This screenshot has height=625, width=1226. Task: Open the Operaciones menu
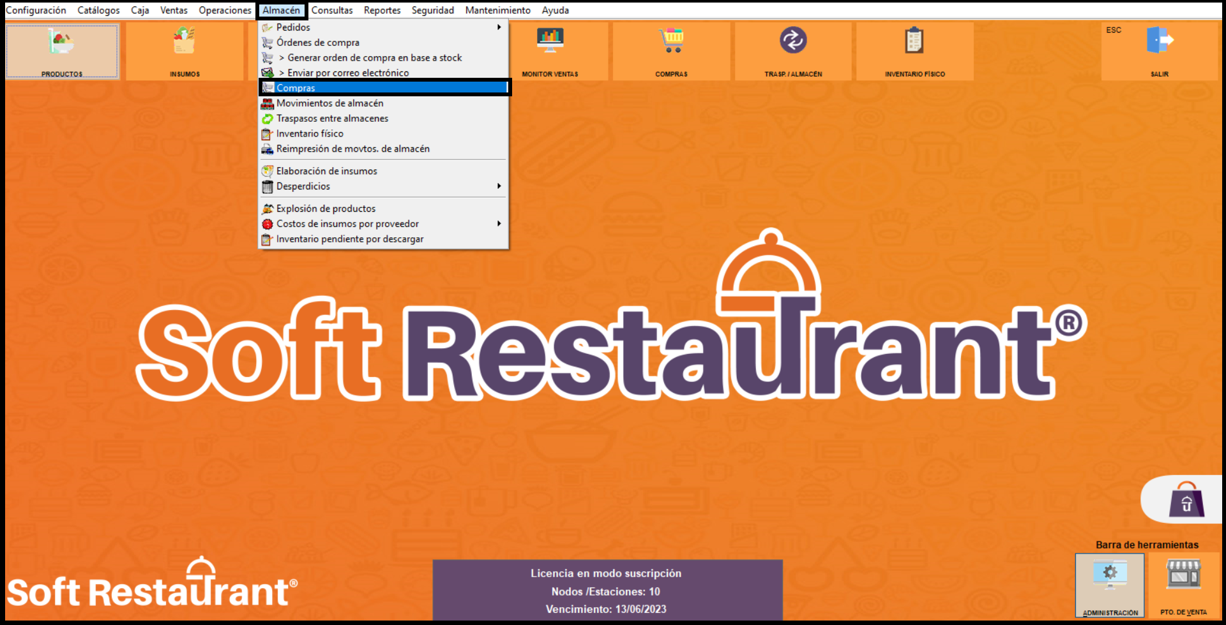pos(225,10)
